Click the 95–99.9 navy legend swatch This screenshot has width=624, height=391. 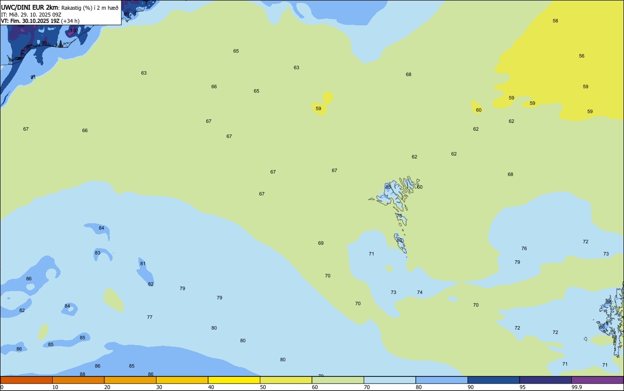546,380
